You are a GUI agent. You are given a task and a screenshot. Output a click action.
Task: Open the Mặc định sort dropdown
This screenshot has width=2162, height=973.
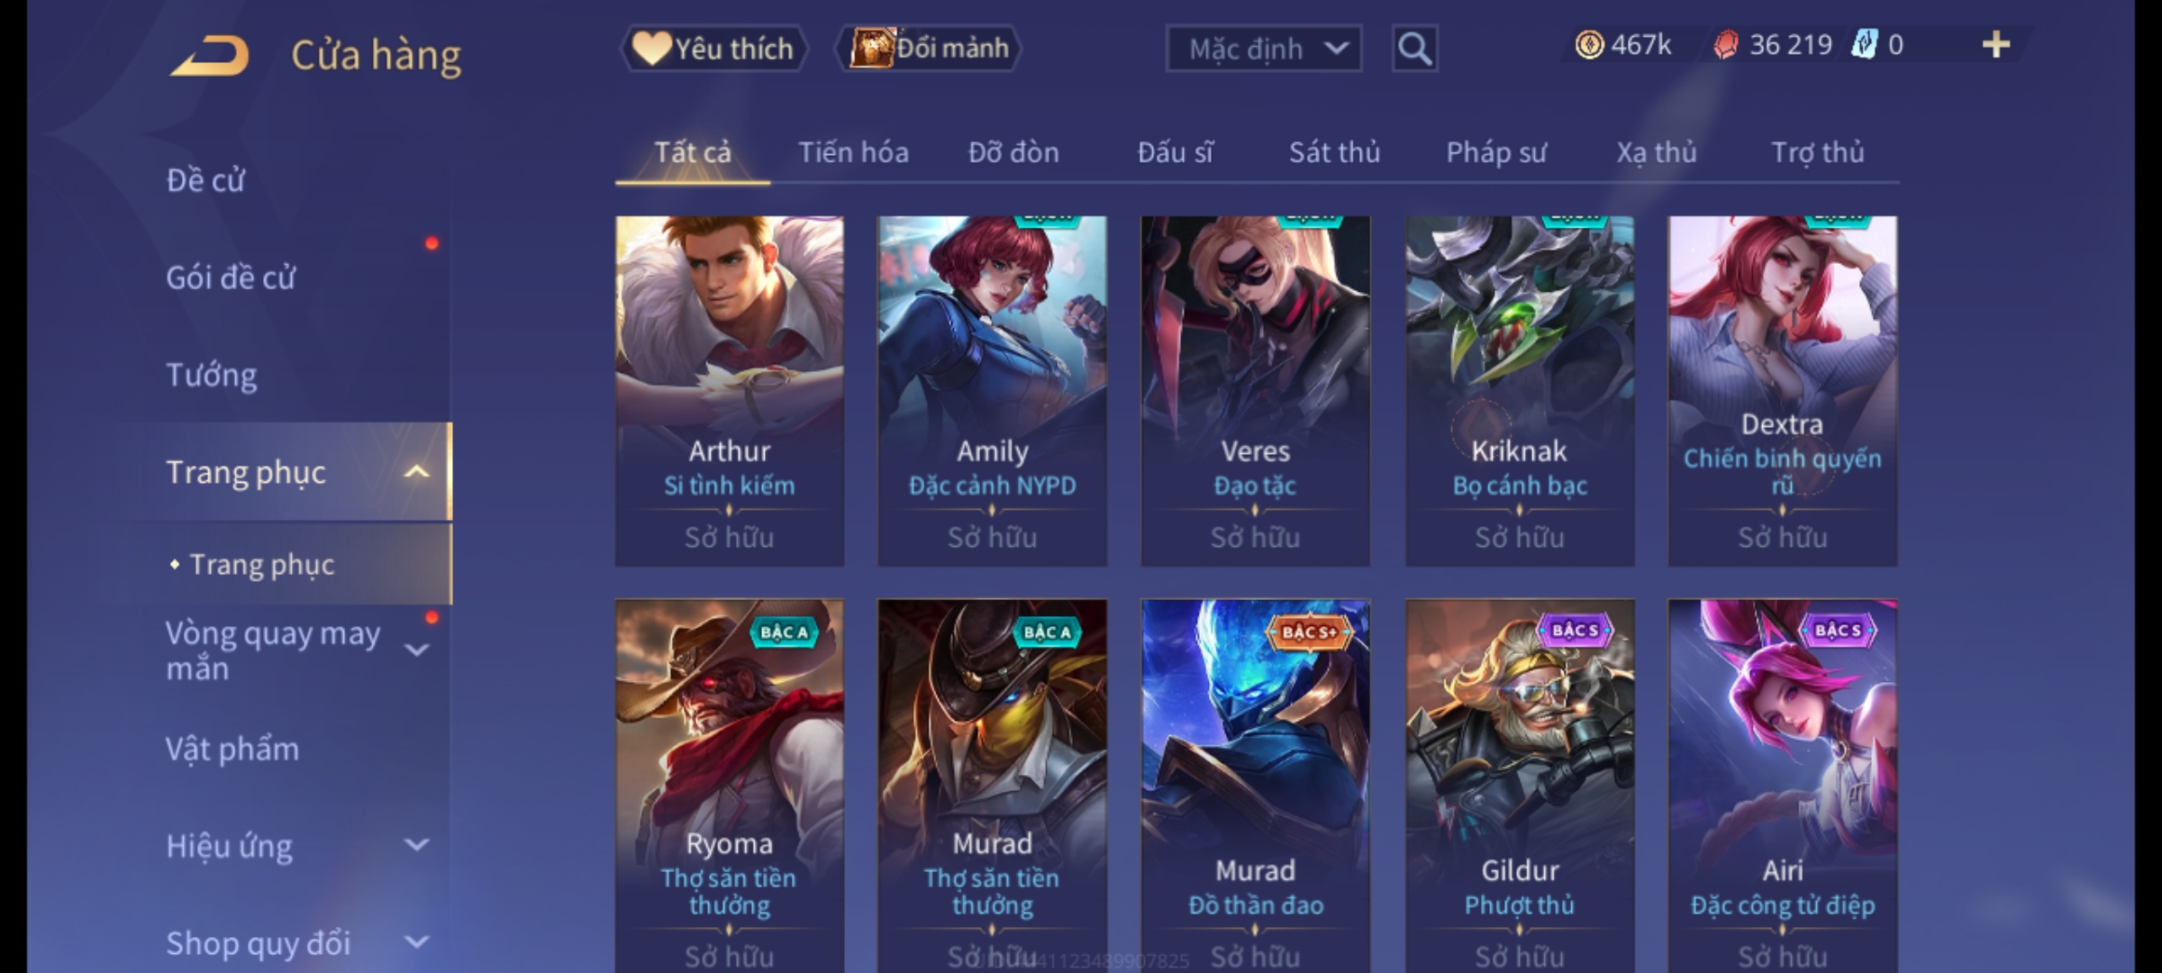(x=1263, y=49)
